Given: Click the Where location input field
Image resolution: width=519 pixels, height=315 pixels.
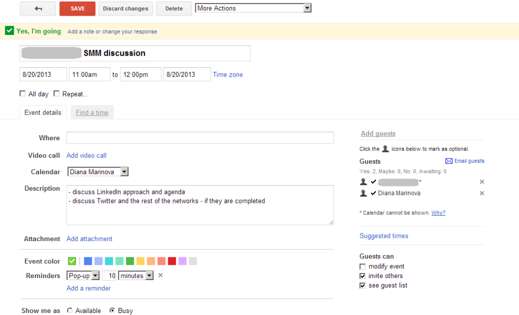Looking at the screenshot, I should click(200, 138).
